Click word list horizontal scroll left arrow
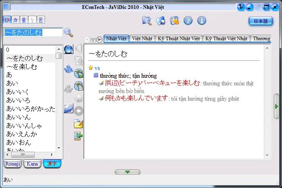282x188 pixels. pos(7,155)
